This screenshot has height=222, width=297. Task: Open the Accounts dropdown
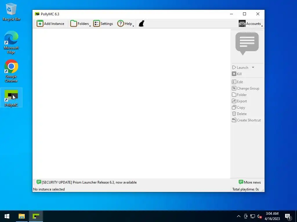(251, 24)
